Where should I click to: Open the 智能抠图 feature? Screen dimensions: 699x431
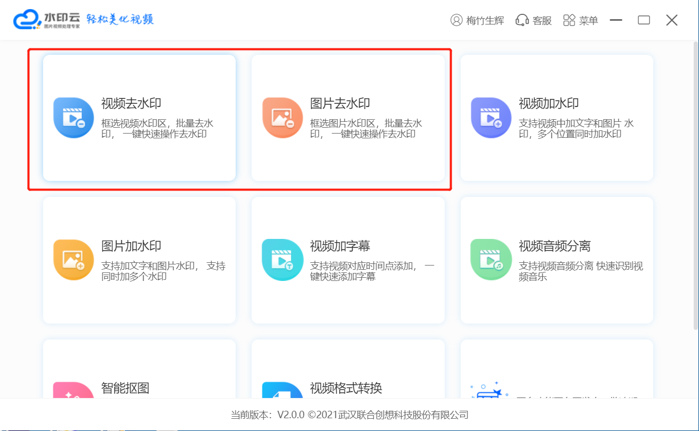(125, 388)
